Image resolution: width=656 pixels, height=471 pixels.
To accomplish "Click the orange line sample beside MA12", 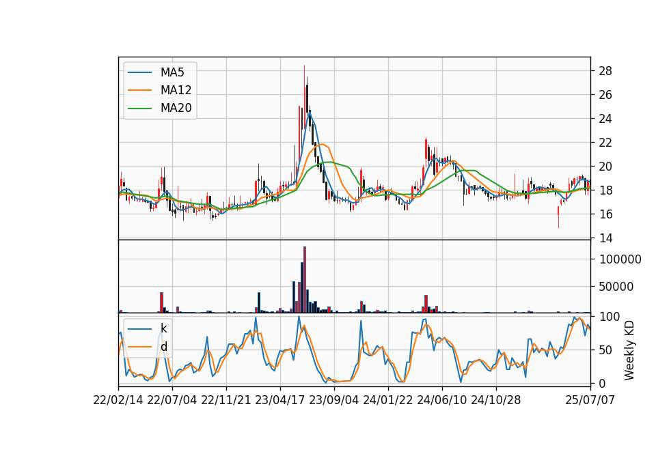I will pos(139,90).
